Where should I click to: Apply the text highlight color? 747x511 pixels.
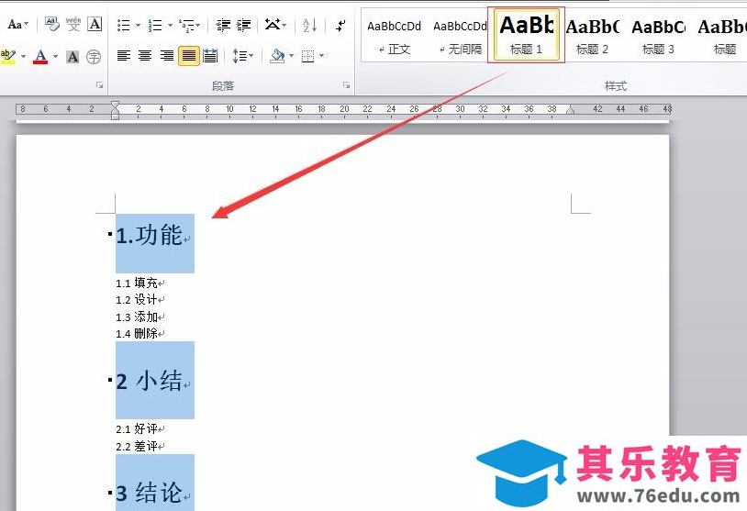pos(8,56)
